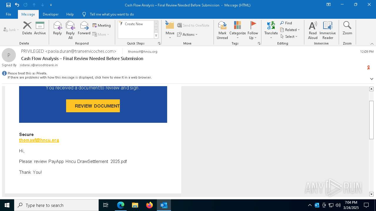Collapse the ribbon
The height and width of the screenshot is (211, 376).
372,44
